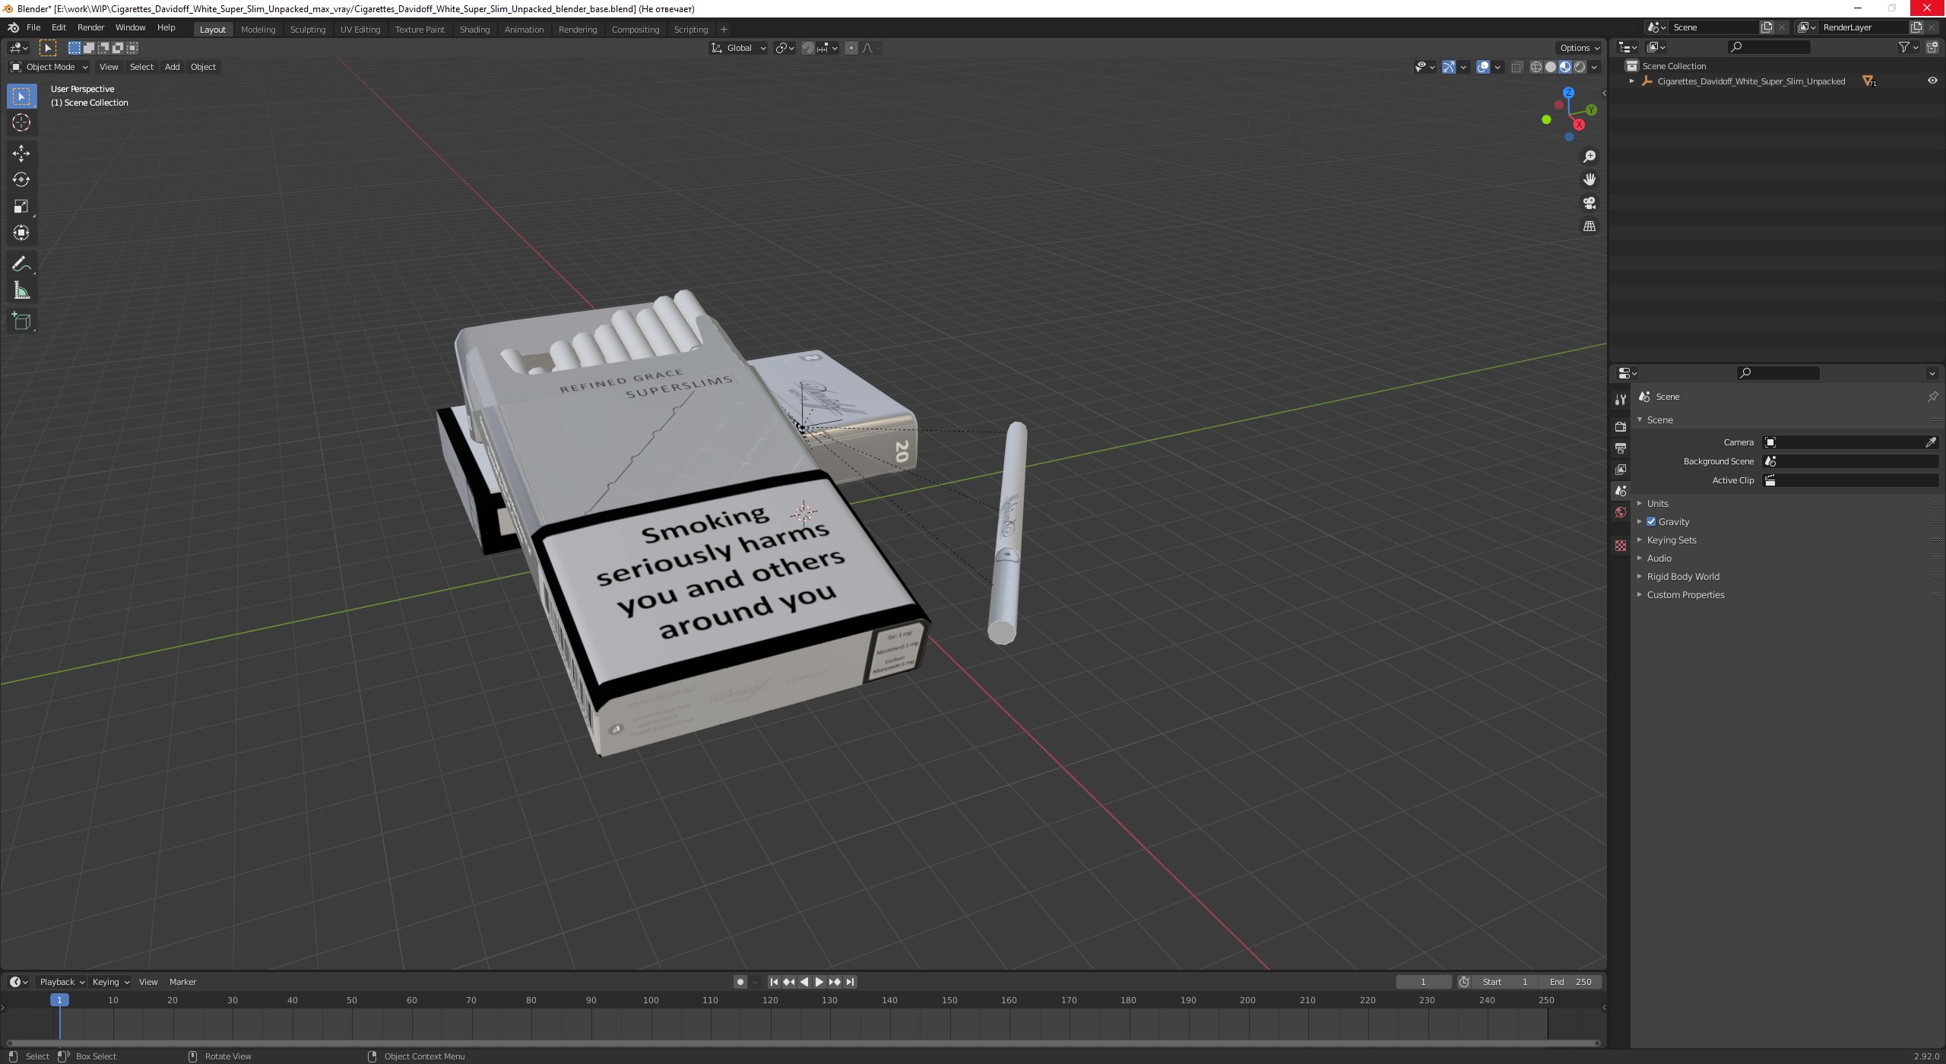Toggle X-Ray mode
Viewport: 1946px width, 1064px height.
[x=1517, y=67]
